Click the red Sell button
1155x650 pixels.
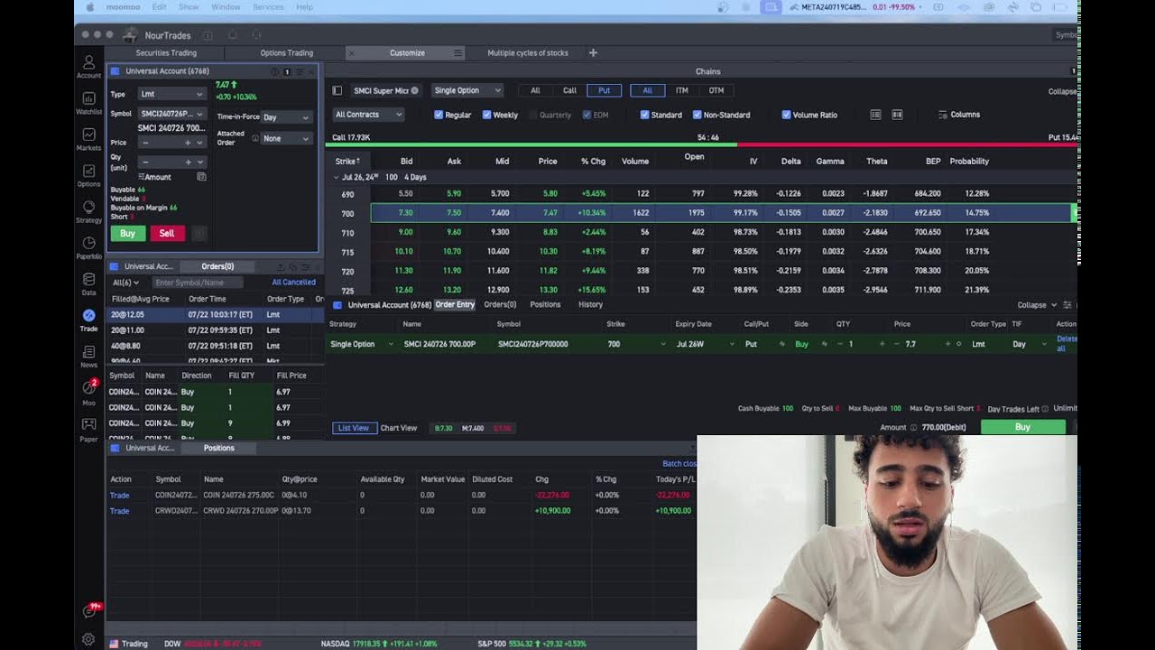point(167,233)
